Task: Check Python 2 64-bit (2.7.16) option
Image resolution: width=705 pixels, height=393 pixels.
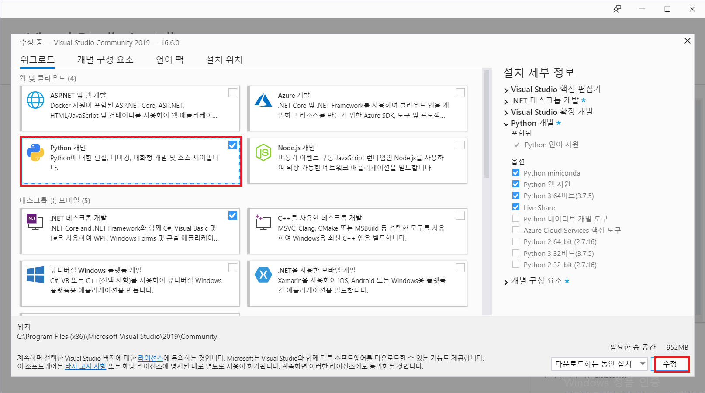Action: click(516, 241)
